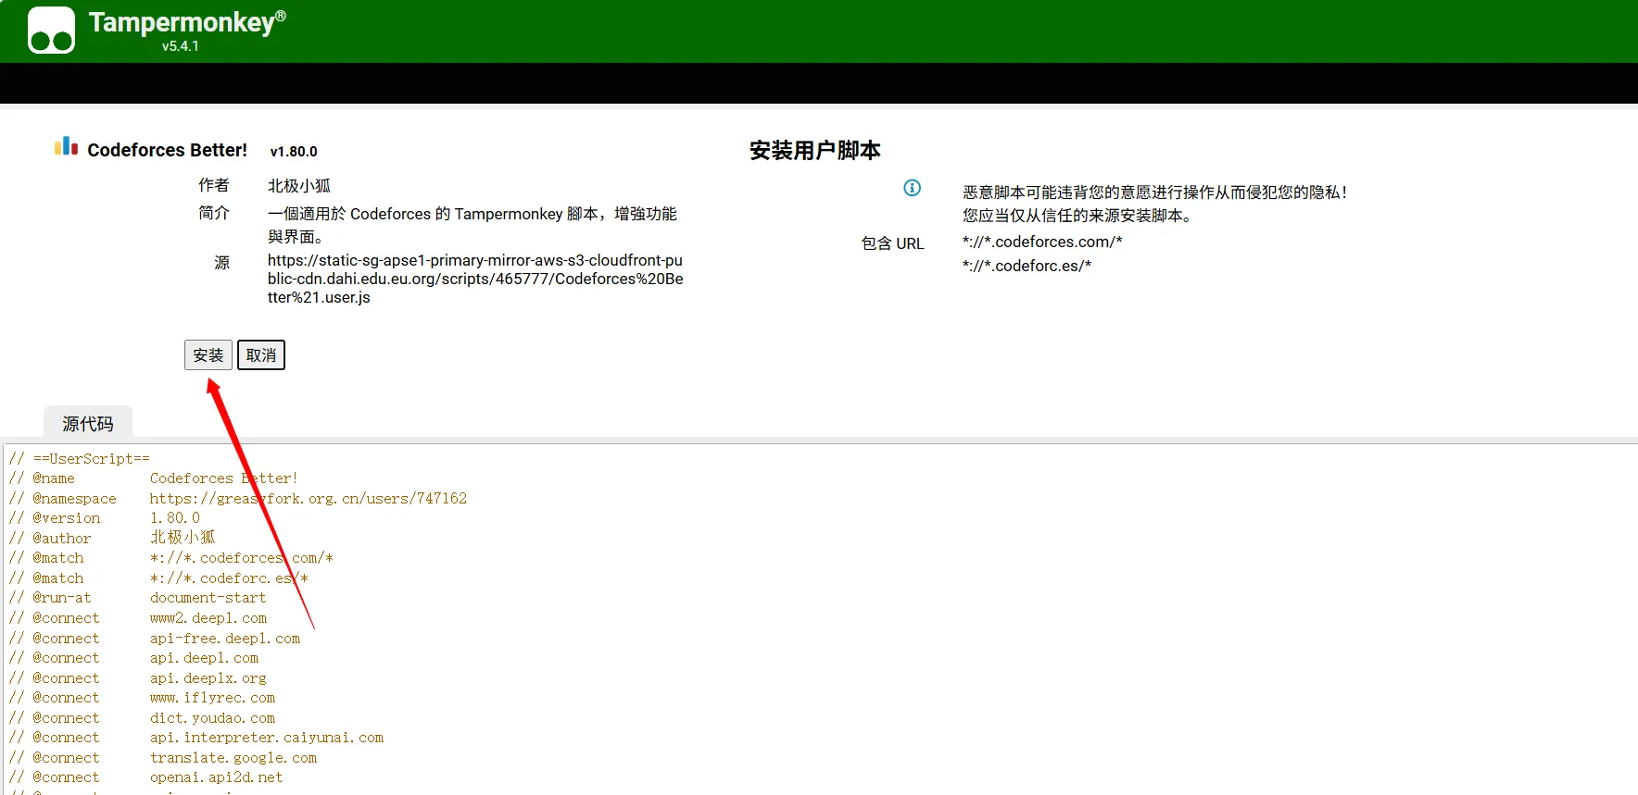Click the v5.4.1 version label
Viewport: 1638px width, 795px height.
[x=181, y=46]
